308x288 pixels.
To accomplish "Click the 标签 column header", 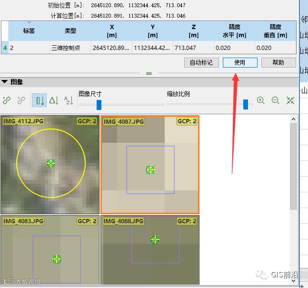I will tap(29, 31).
